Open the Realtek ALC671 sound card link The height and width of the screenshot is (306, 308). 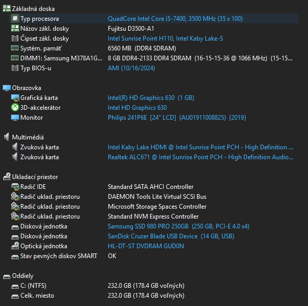(x=200, y=157)
